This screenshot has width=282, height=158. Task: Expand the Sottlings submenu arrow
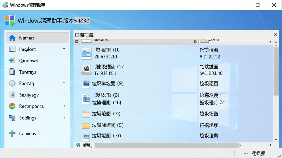pyautogui.click(x=64, y=118)
